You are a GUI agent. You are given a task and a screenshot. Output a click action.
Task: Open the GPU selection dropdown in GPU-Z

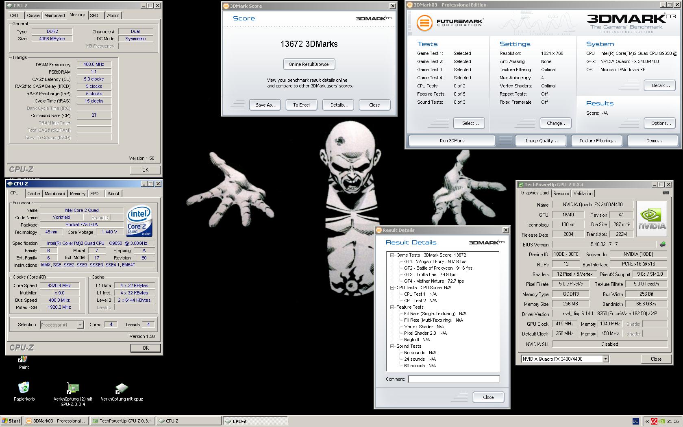[605, 359]
